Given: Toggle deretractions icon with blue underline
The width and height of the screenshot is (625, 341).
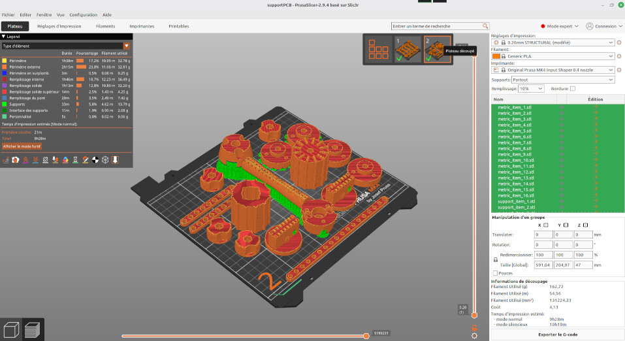Looking at the screenshot, I should 35,160.
